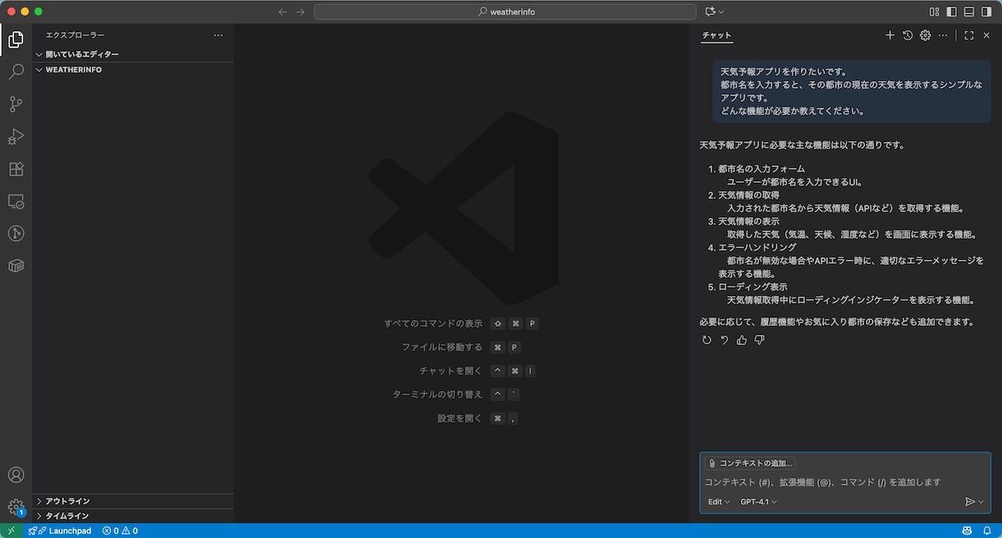Go forward with the right arrow
This screenshot has width=1002, height=538.
coord(301,12)
